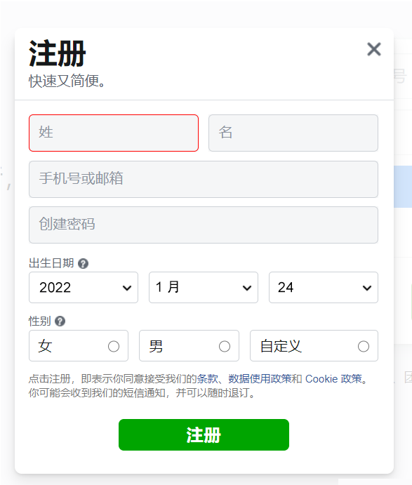412x485 pixels.
Task: Select the 自定义 gender radio button
Action: point(364,346)
